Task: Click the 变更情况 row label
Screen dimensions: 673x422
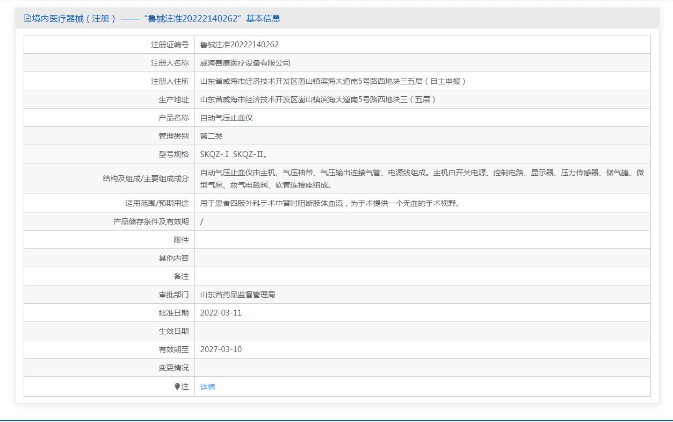Action: [173, 368]
